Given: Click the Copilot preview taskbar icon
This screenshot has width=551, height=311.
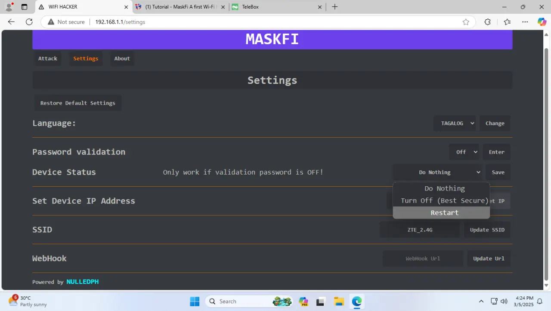Looking at the screenshot, I should click(x=303, y=302).
